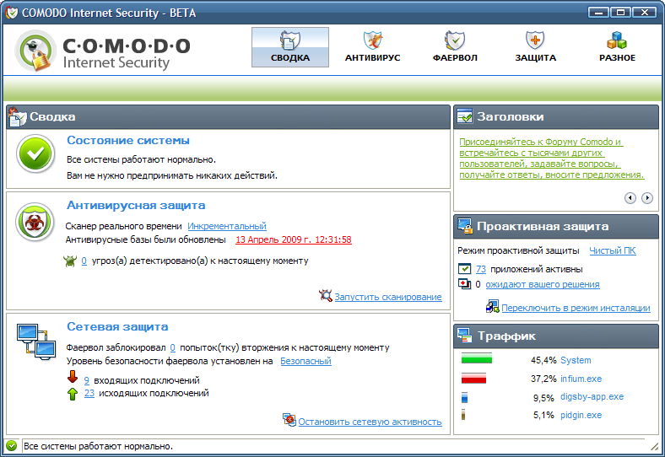The image size is (665, 457).
Task: Click the stop network activity icon
Action: [x=289, y=420]
